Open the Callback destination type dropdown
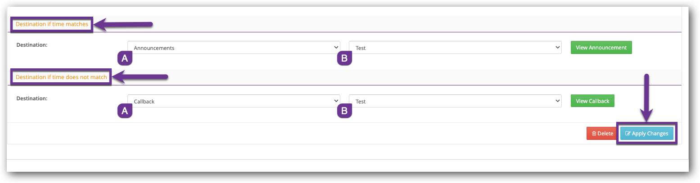 click(234, 101)
